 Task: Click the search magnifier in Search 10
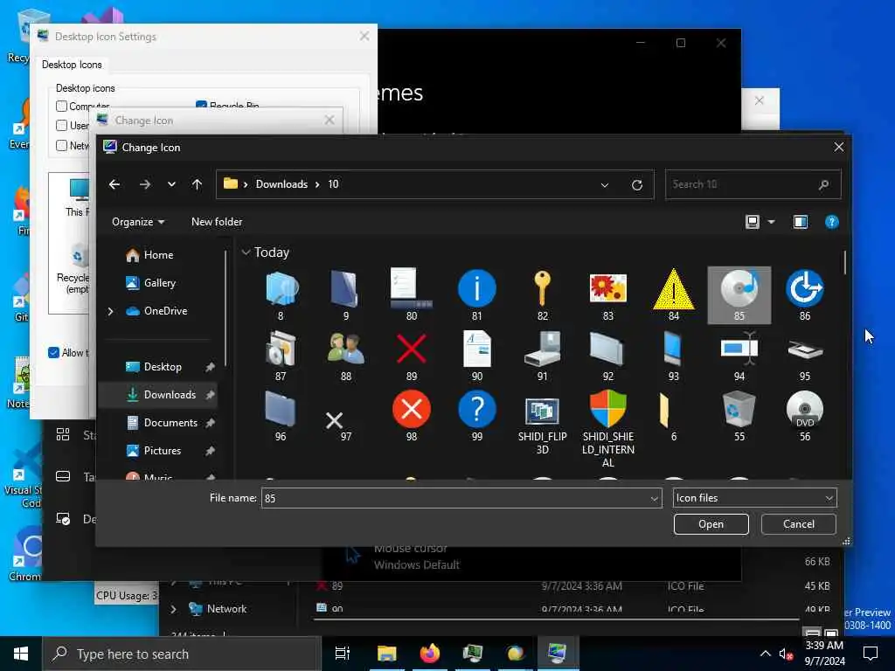(x=823, y=185)
